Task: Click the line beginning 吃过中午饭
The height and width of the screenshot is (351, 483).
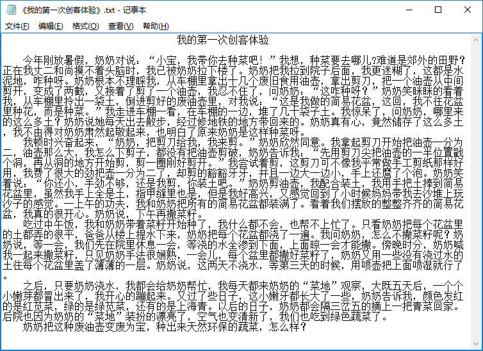Action: point(128,224)
